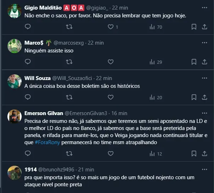Screen dimensions: 214x193
Task: Reply to Will Souza's tweet
Action: point(28,97)
